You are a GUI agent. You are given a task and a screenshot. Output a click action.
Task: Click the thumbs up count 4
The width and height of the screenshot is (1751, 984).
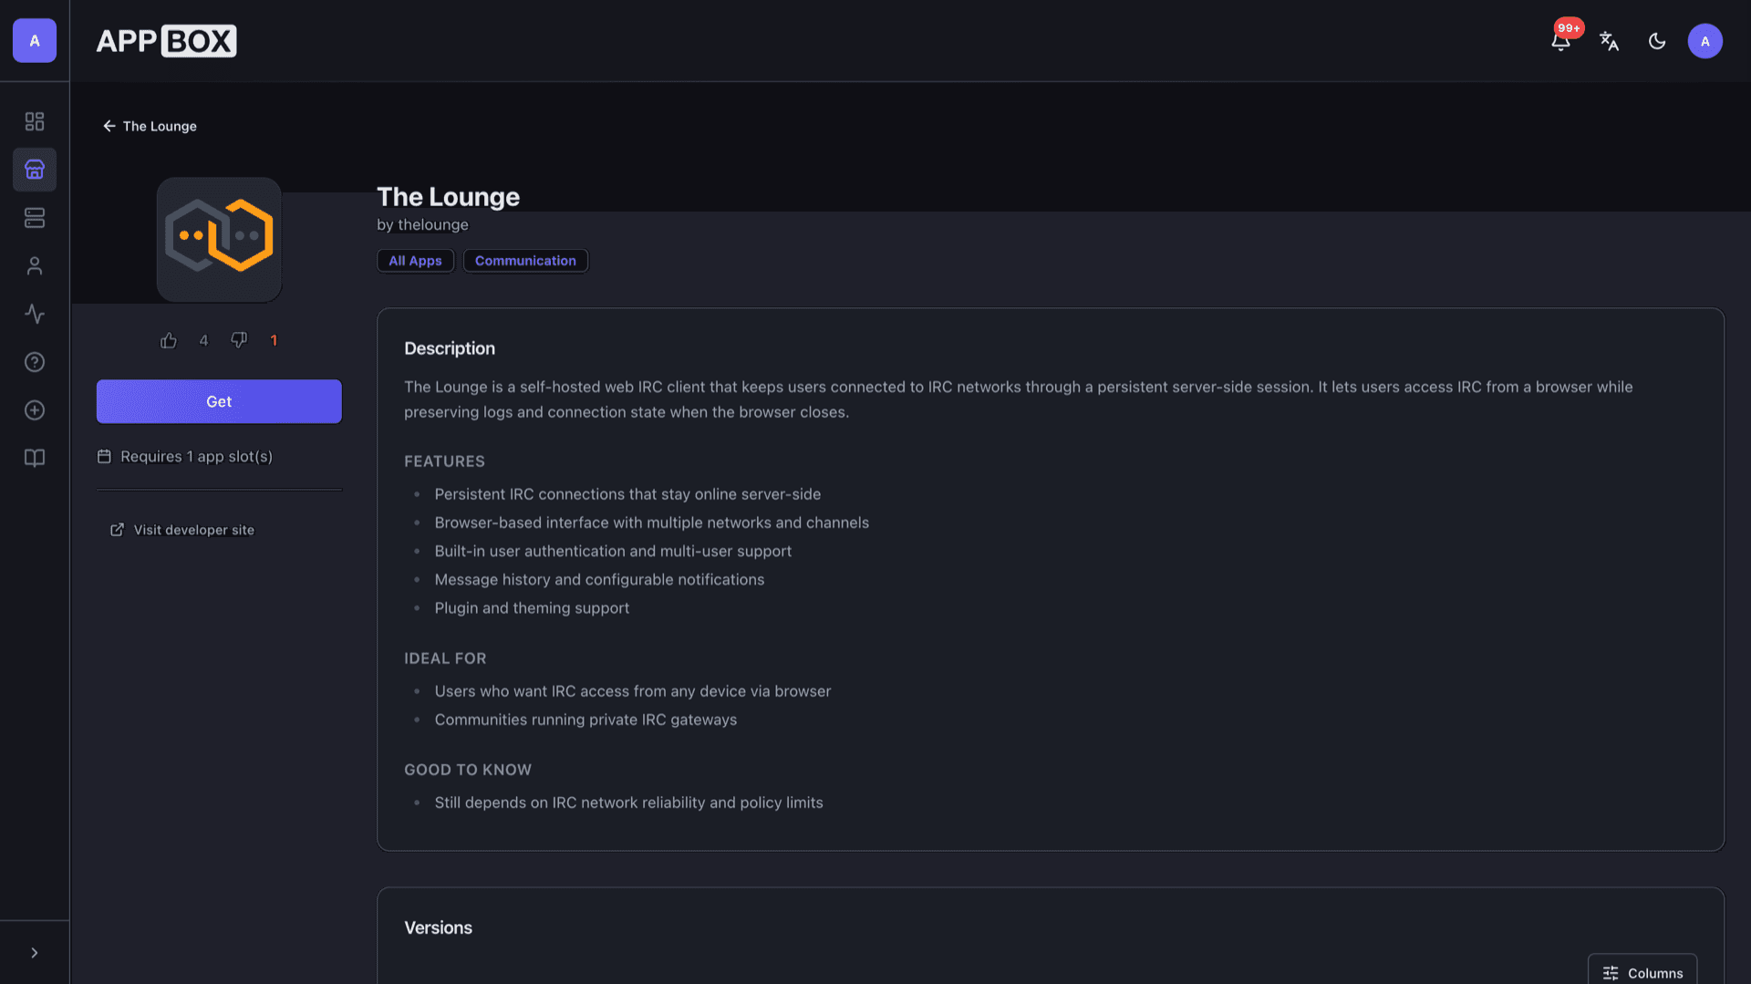(203, 340)
